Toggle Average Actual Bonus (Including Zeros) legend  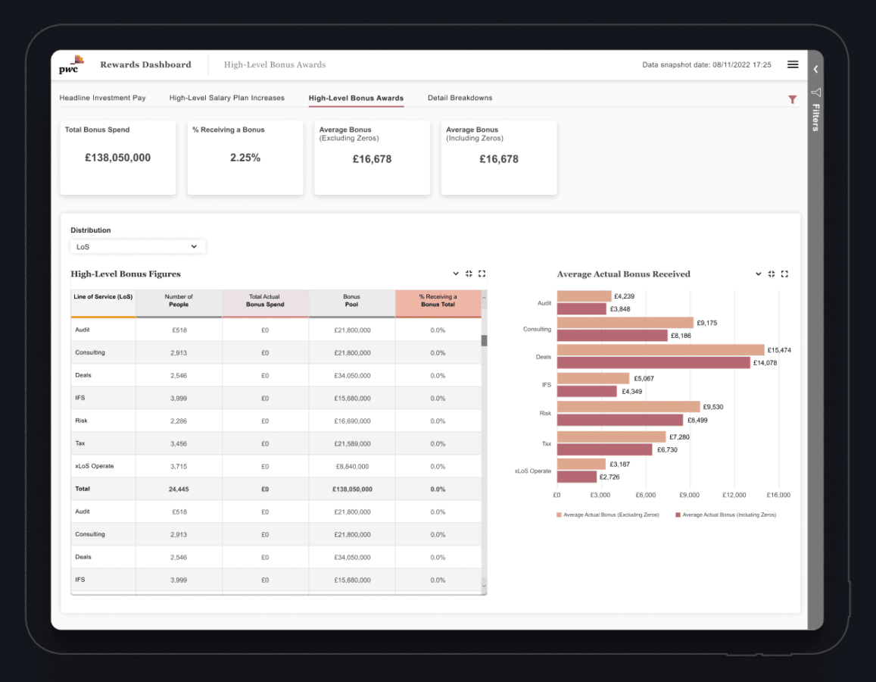coord(725,515)
